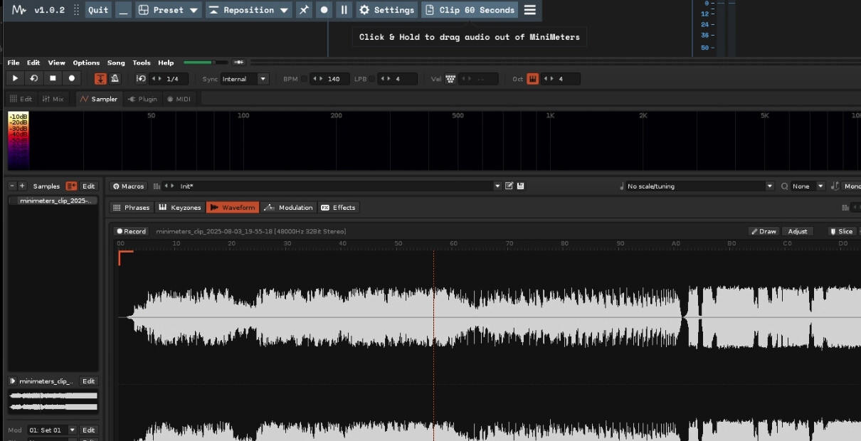
Task: Toggle the orange pattern follow button
Action: (100, 78)
